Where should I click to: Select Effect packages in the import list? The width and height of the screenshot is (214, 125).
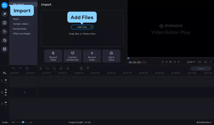click(22, 34)
